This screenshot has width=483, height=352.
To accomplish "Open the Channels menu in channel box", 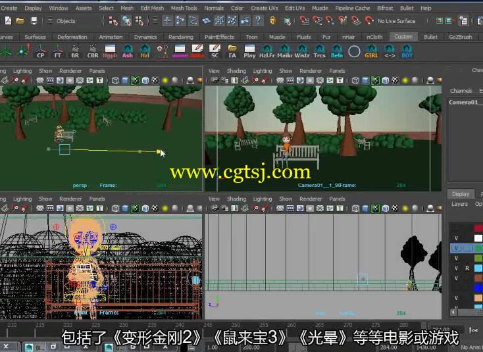I will 461,91.
